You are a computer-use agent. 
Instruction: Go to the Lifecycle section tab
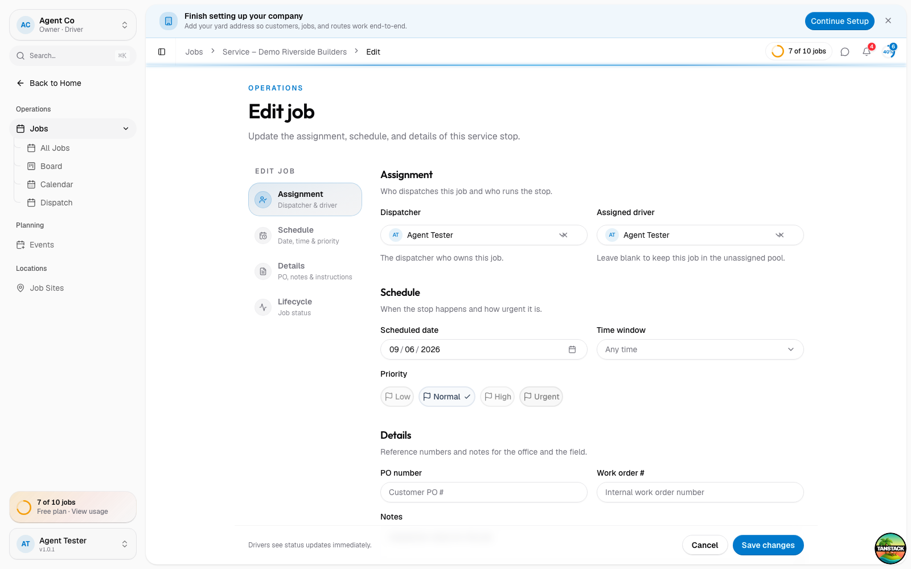(305, 307)
